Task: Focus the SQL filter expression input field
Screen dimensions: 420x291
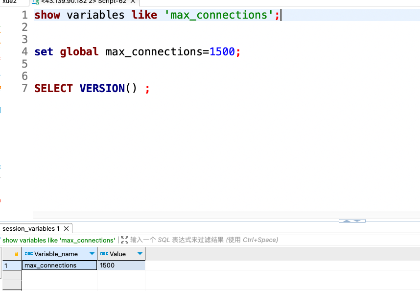Action: [204, 240]
